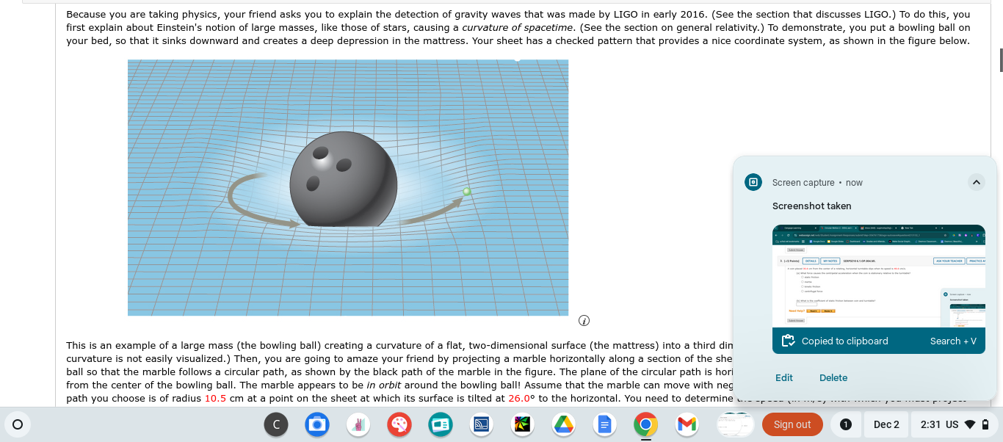
Task: Click the notification counter showing 1
Action: click(x=845, y=424)
